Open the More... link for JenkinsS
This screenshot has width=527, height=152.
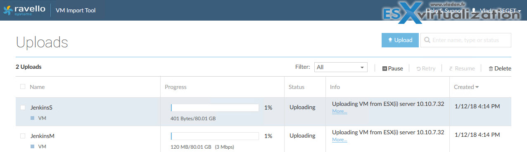pyautogui.click(x=339, y=111)
